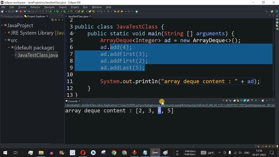Screen dimensions: 279x157
Task: Toggle Pin Console icon
Action: (x=252, y=101)
